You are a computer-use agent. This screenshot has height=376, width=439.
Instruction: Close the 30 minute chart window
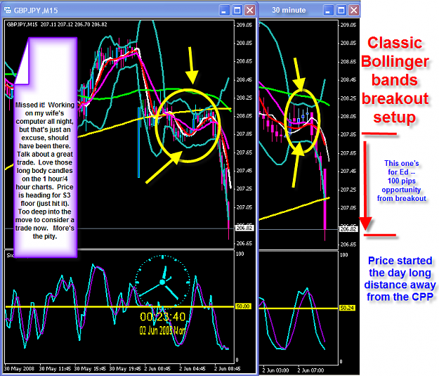[354, 11]
